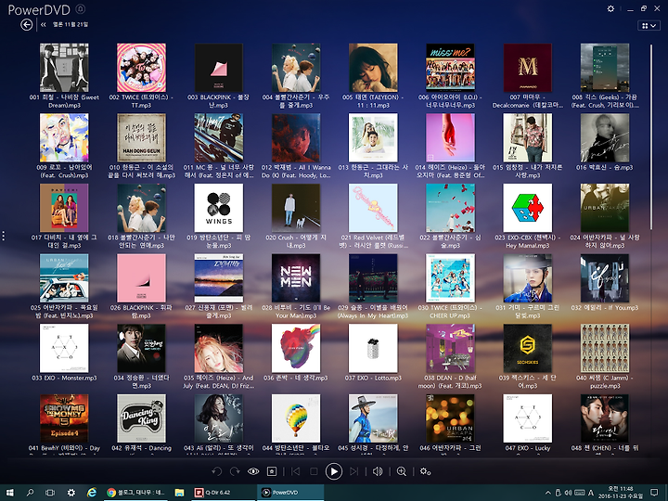Image resolution: width=668 pixels, height=501 pixels.
Task: Select the 019 WINGS album cover
Action: (x=219, y=208)
